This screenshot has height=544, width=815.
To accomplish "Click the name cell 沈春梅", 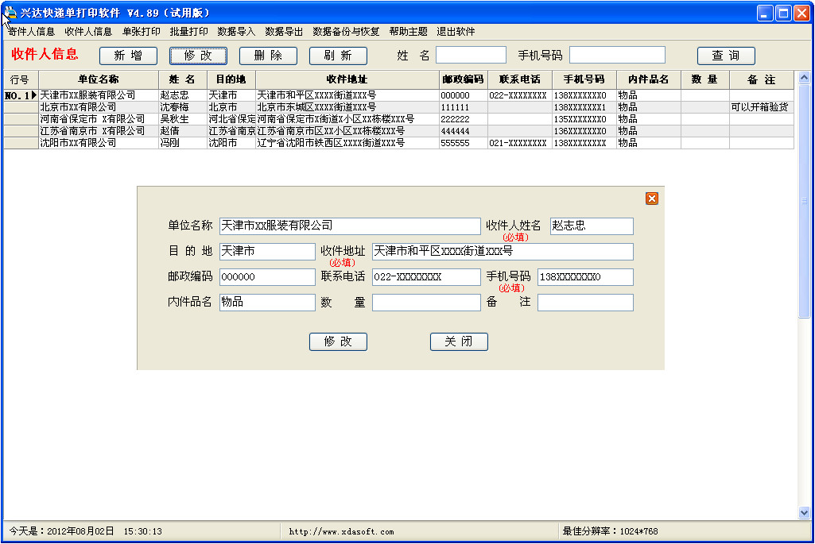I will click(x=182, y=107).
